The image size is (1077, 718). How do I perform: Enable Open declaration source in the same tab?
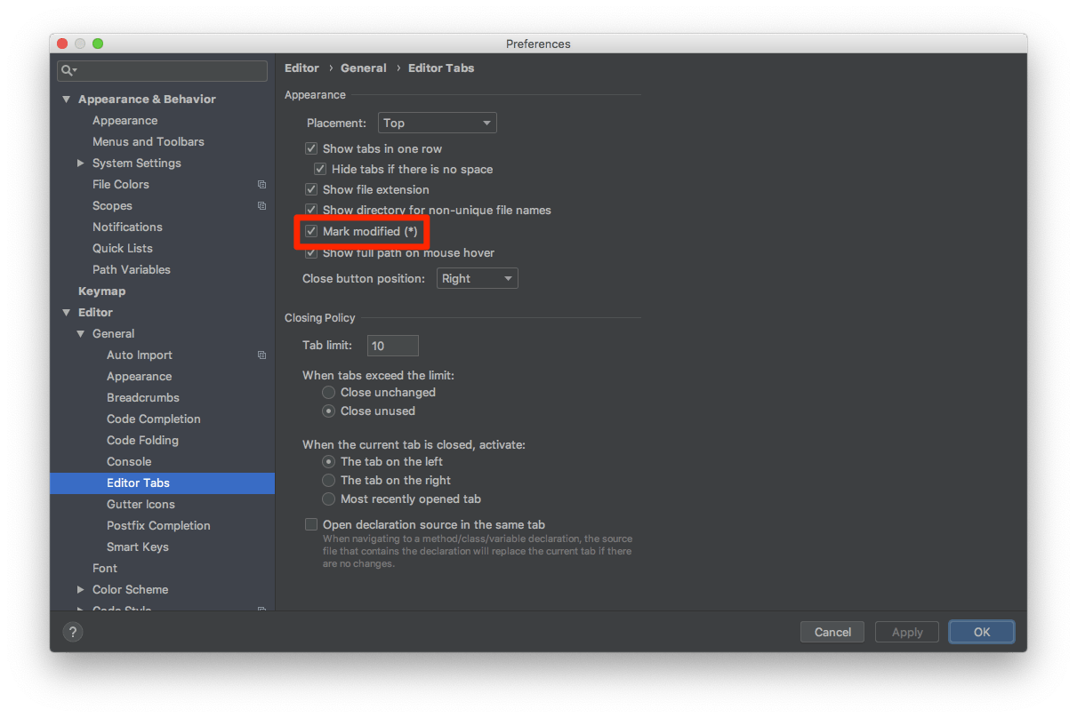pos(311,524)
